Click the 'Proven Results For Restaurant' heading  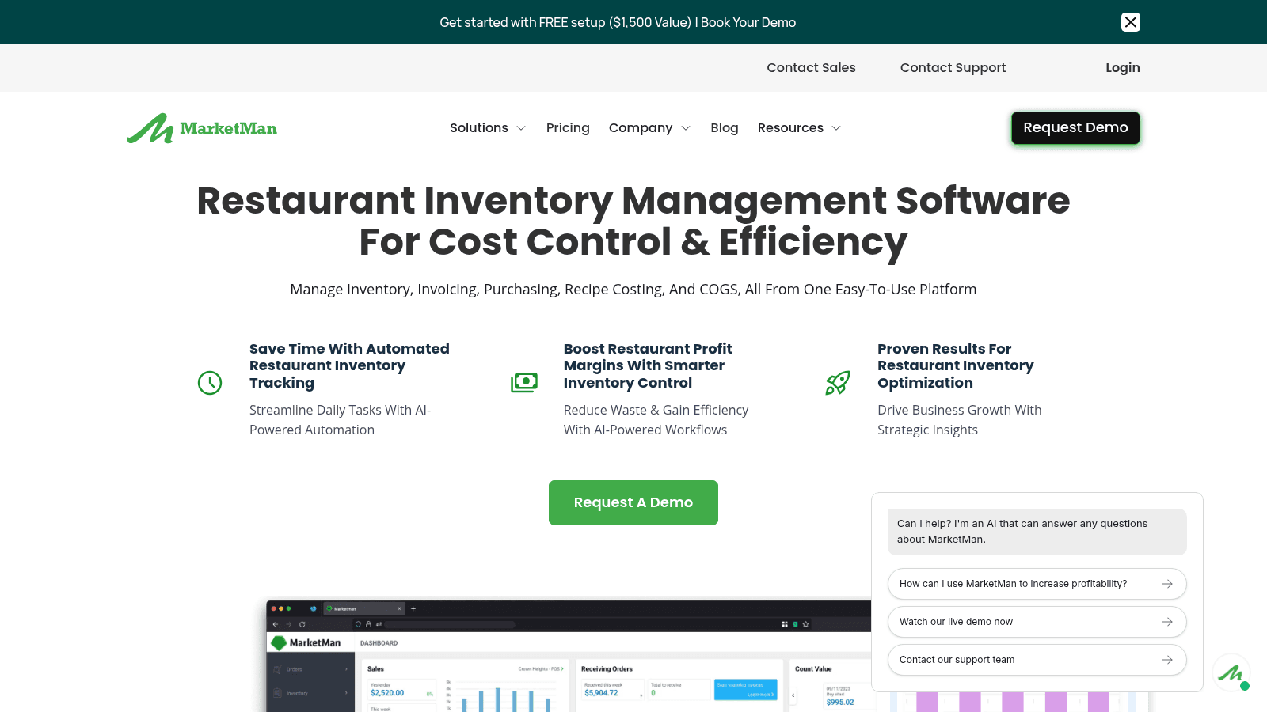pyautogui.click(x=956, y=365)
